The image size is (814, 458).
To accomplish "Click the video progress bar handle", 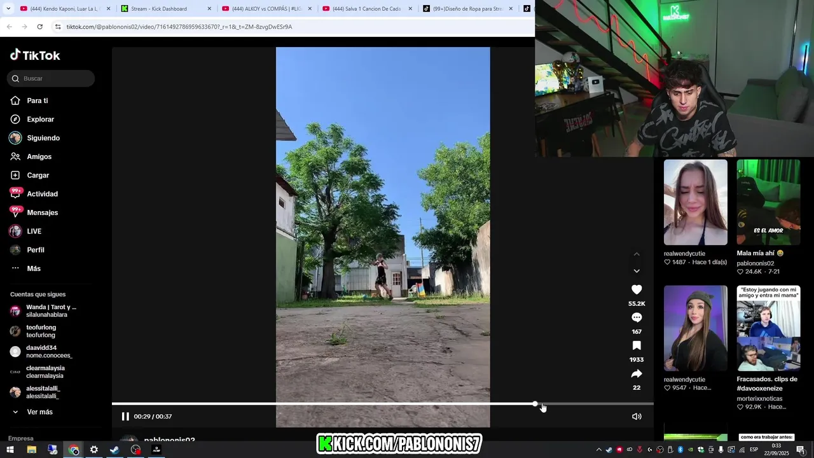I will coord(535,404).
